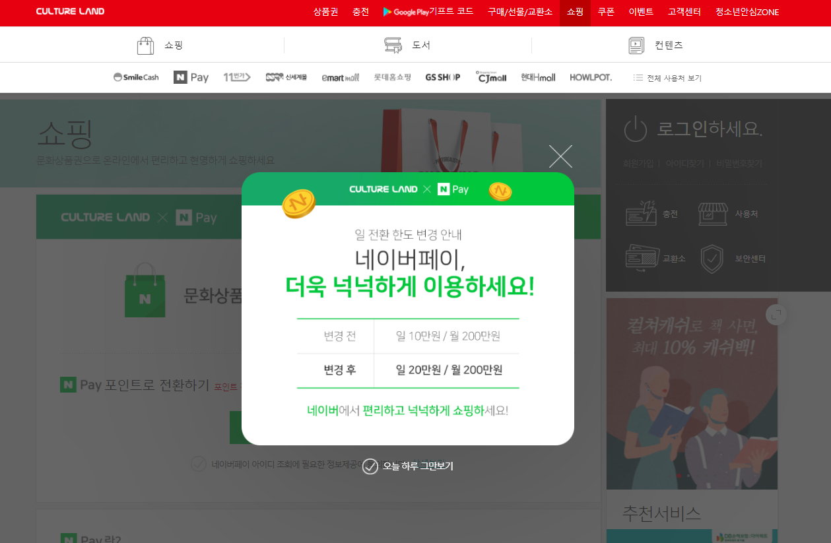Open the 컬쳐캐쉬 캐쉬백 banner image
This screenshot has height=543, width=831.
[692, 394]
